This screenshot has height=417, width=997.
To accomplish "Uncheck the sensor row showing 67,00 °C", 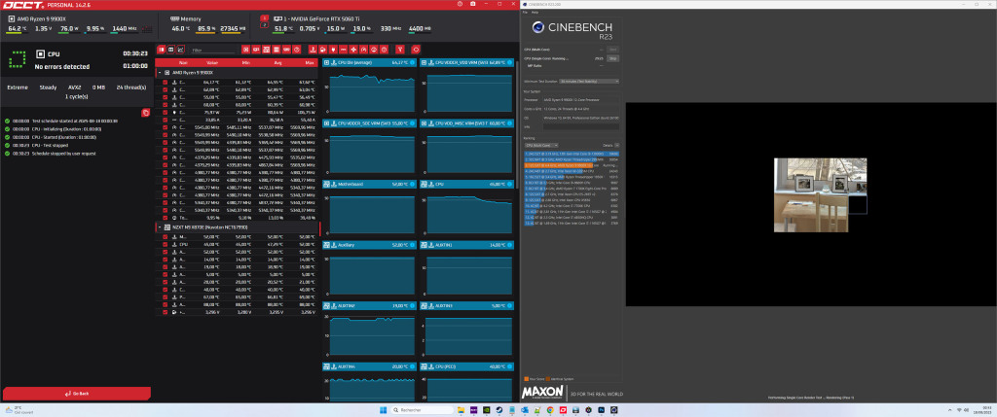I will pos(166,295).
